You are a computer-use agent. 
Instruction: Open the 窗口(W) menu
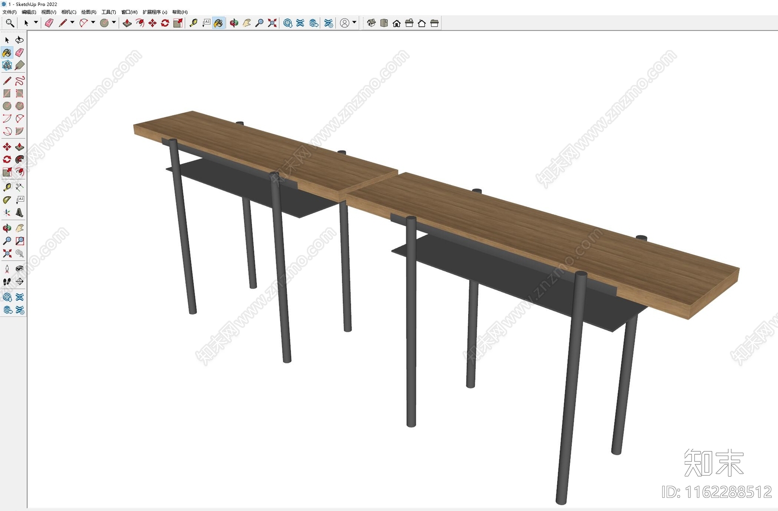[x=129, y=12]
